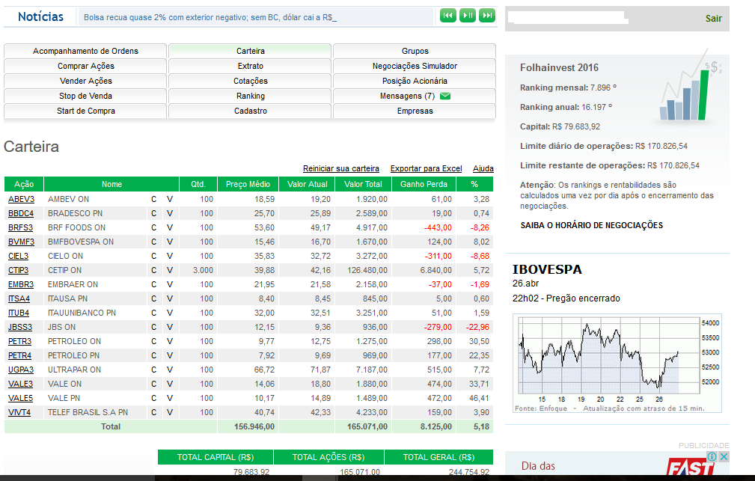Open Acompanhamento de Ordens menu
The image size is (755, 481).
pos(85,51)
